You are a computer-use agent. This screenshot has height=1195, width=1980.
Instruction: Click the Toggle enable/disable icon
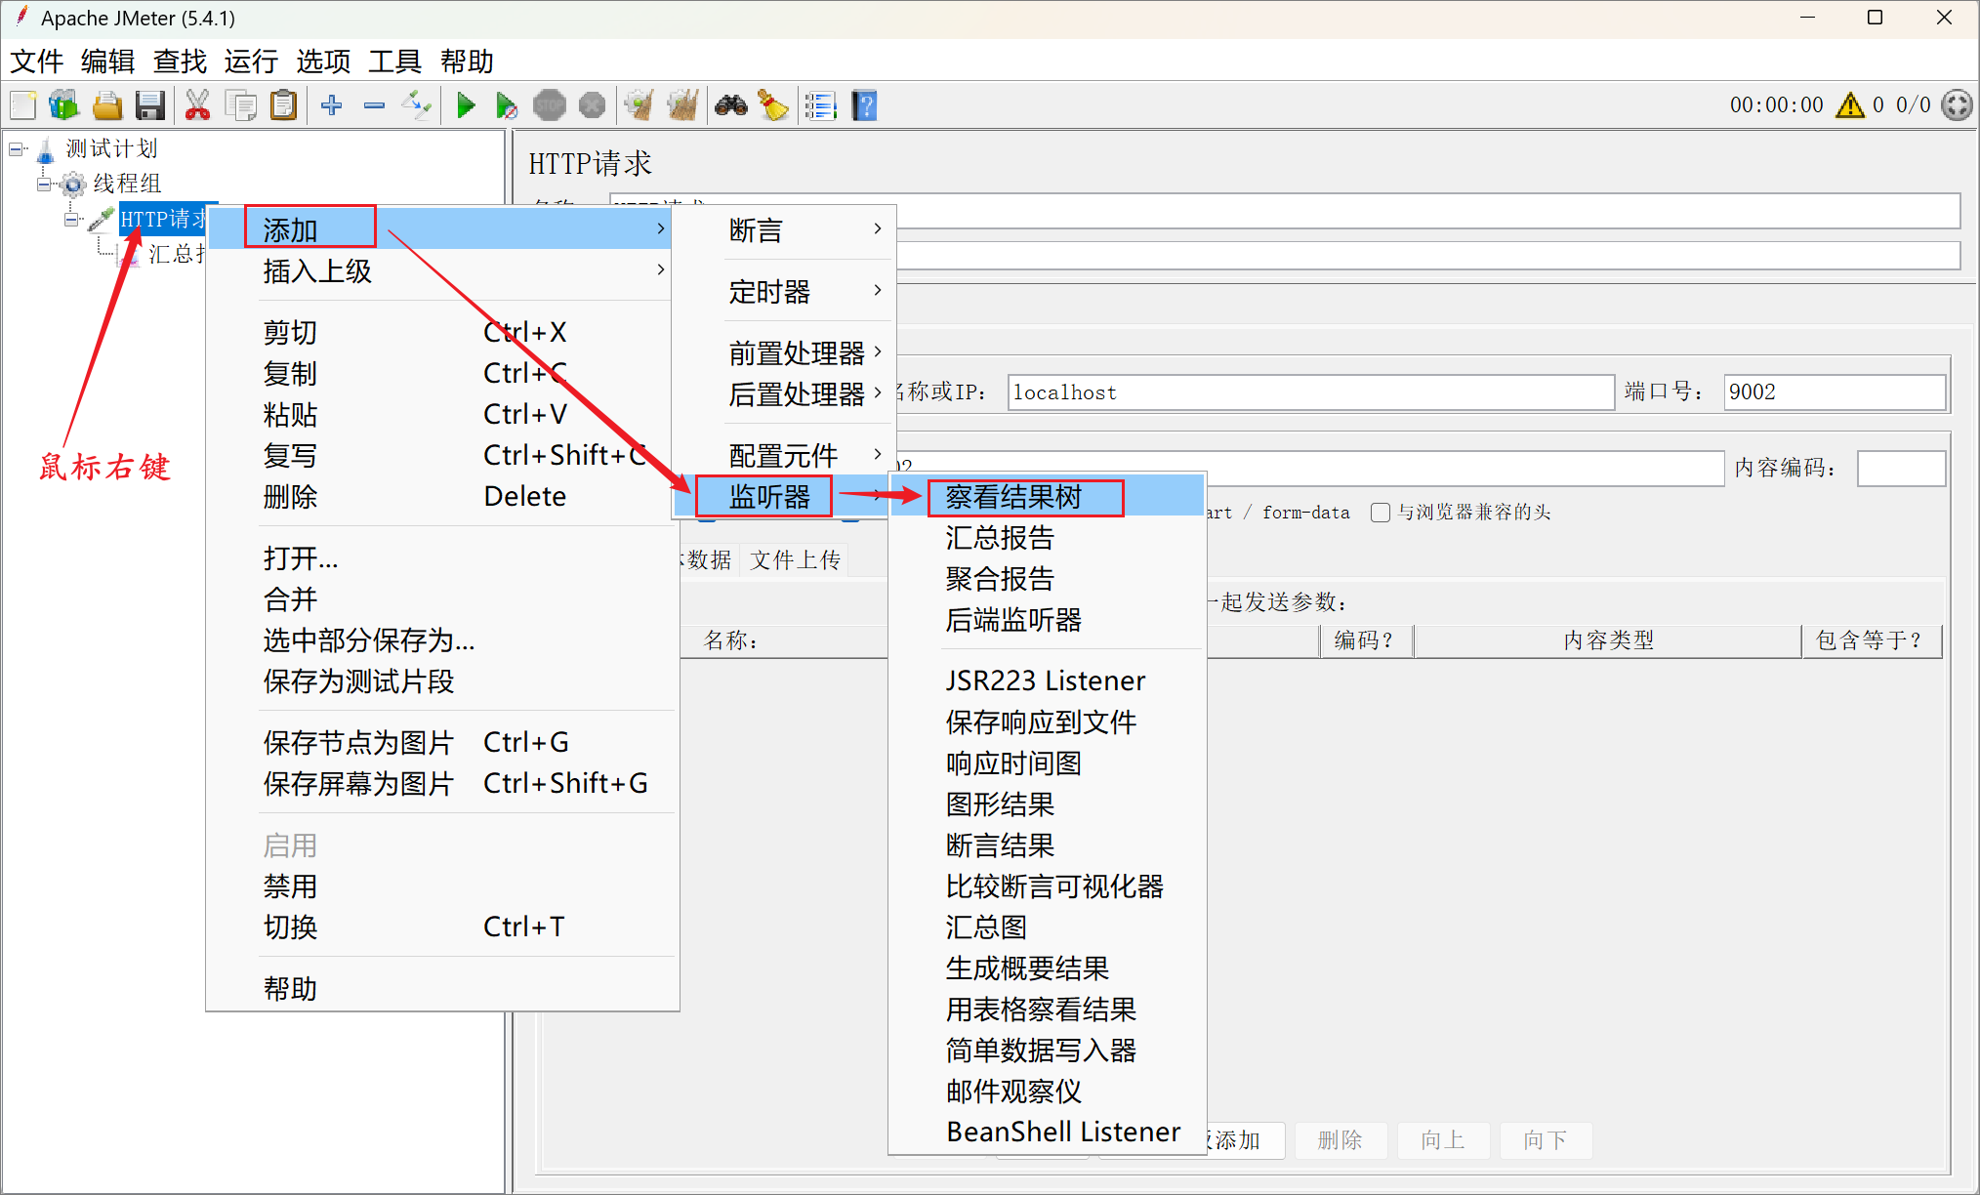click(417, 104)
